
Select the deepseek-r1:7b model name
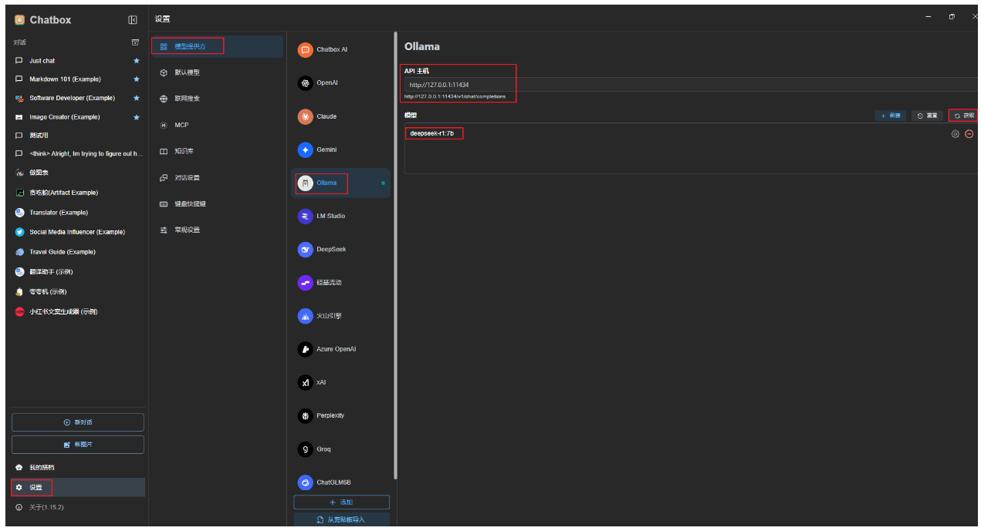point(432,133)
